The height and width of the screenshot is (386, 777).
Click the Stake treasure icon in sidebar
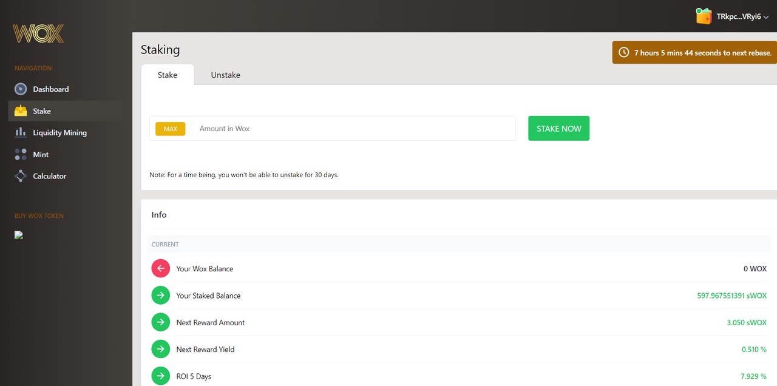click(21, 111)
